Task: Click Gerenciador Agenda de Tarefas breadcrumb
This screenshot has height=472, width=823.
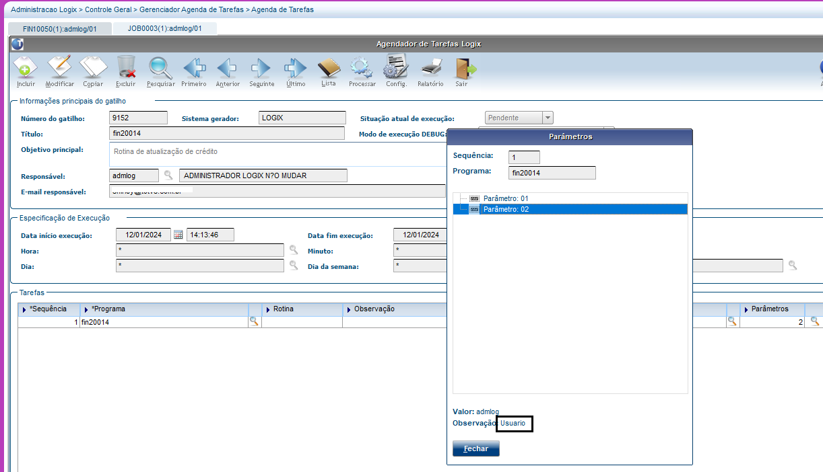Action: (191, 10)
